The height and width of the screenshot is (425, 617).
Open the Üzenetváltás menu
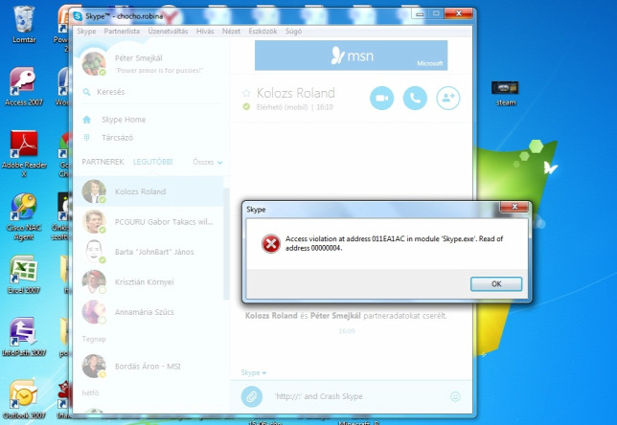point(168,31)
